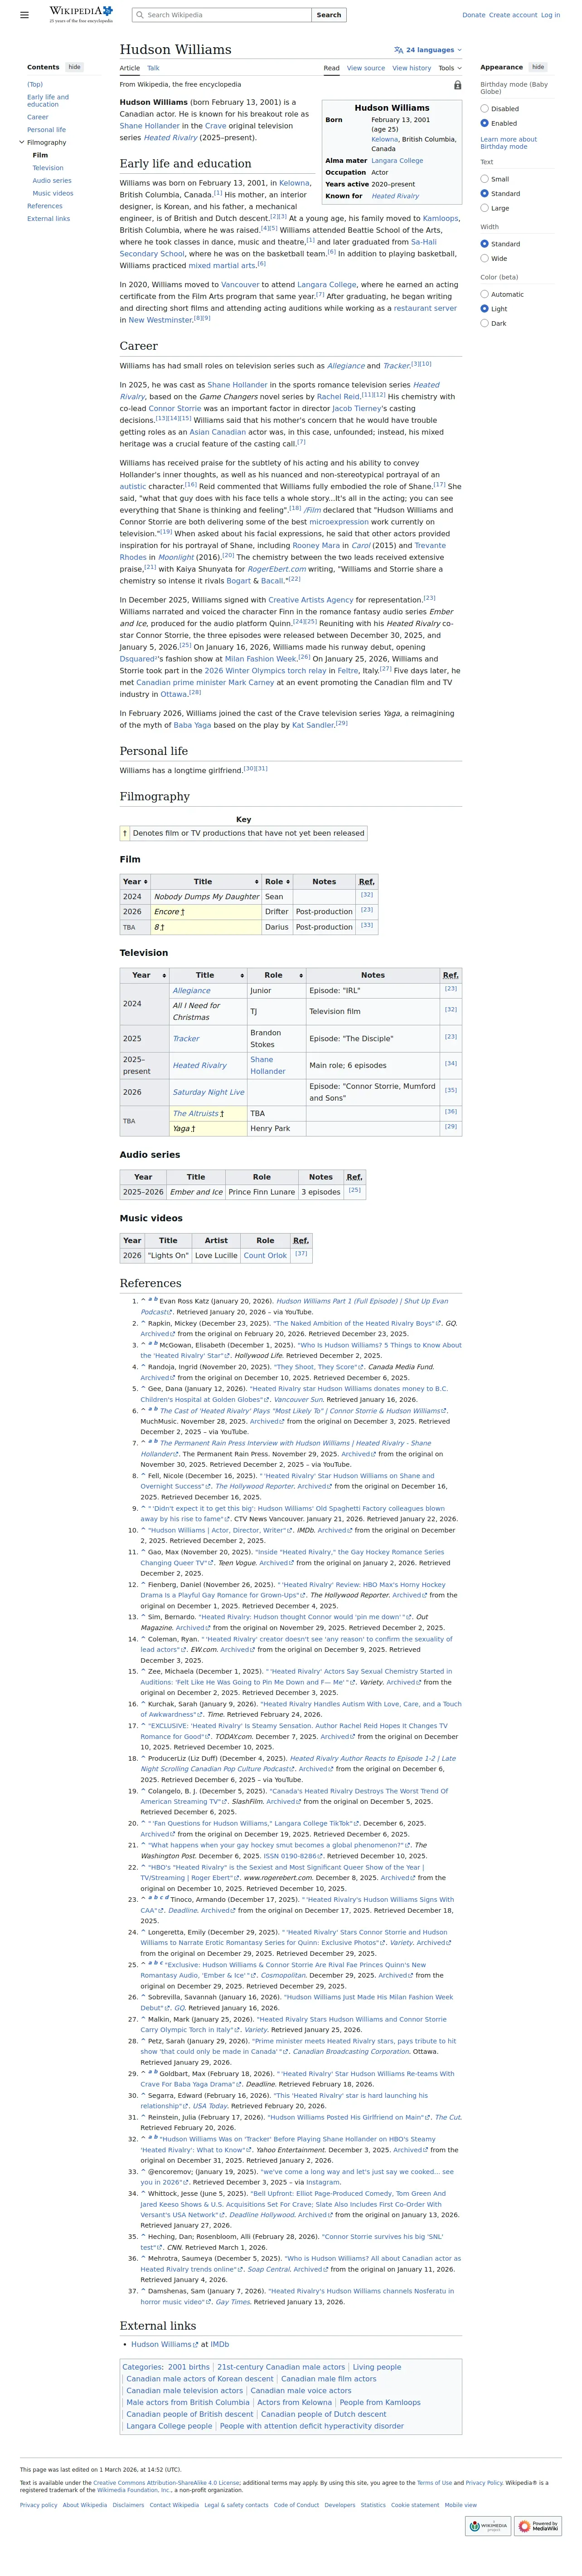
Task: Switch to the Article tab
Action: tap(130, 68)
